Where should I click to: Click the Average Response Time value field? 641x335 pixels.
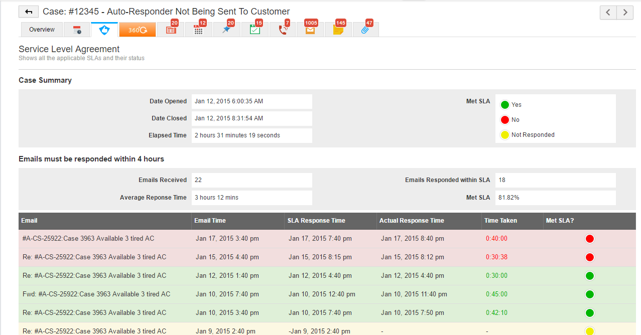coord(252,198)
